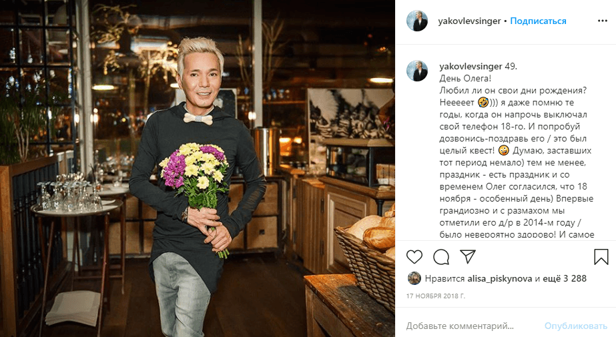Like the post with the heart icon
The height and width of the screenshot is (337, 616).
click(x=414, y=256)
